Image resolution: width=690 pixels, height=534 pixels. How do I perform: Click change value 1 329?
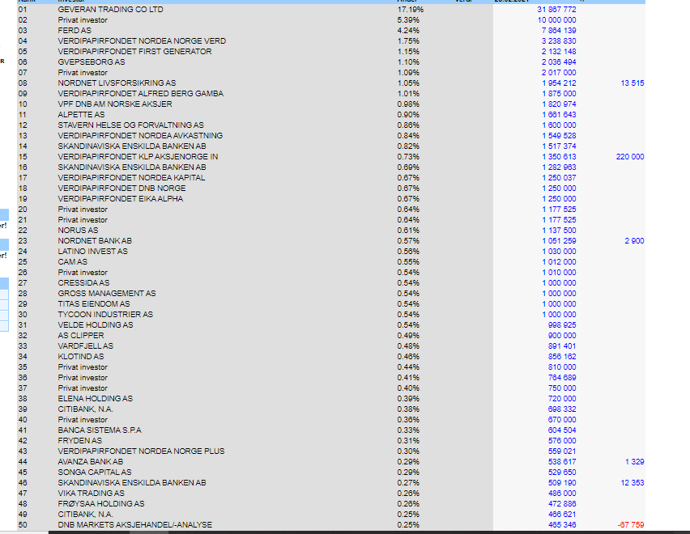[x=635, y=463]
